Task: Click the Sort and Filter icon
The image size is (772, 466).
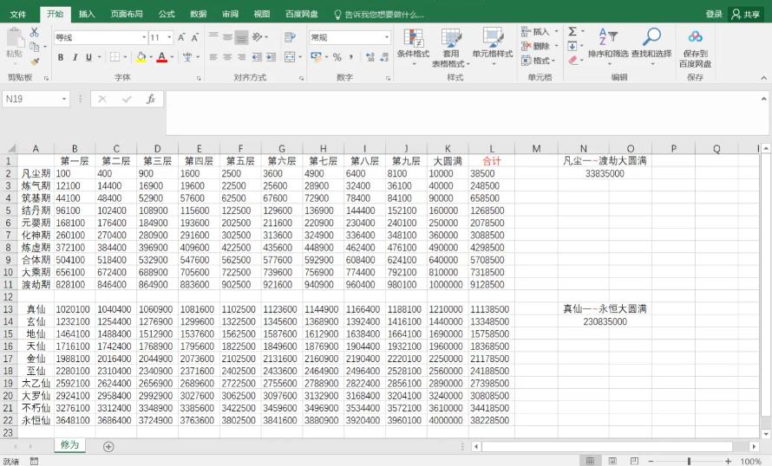Action: (x=608, y=45)
